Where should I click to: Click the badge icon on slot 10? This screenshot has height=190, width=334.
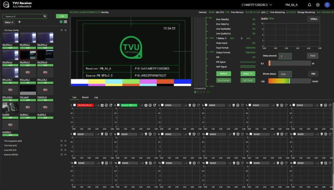[x=234, y=134]
